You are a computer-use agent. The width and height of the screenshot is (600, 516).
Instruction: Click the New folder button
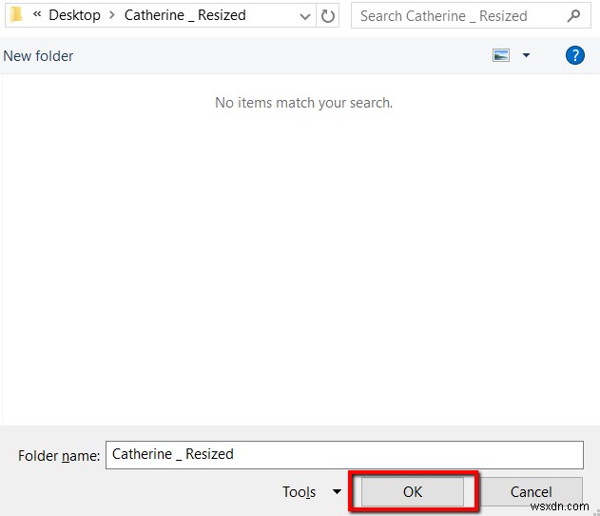[38, 56]
